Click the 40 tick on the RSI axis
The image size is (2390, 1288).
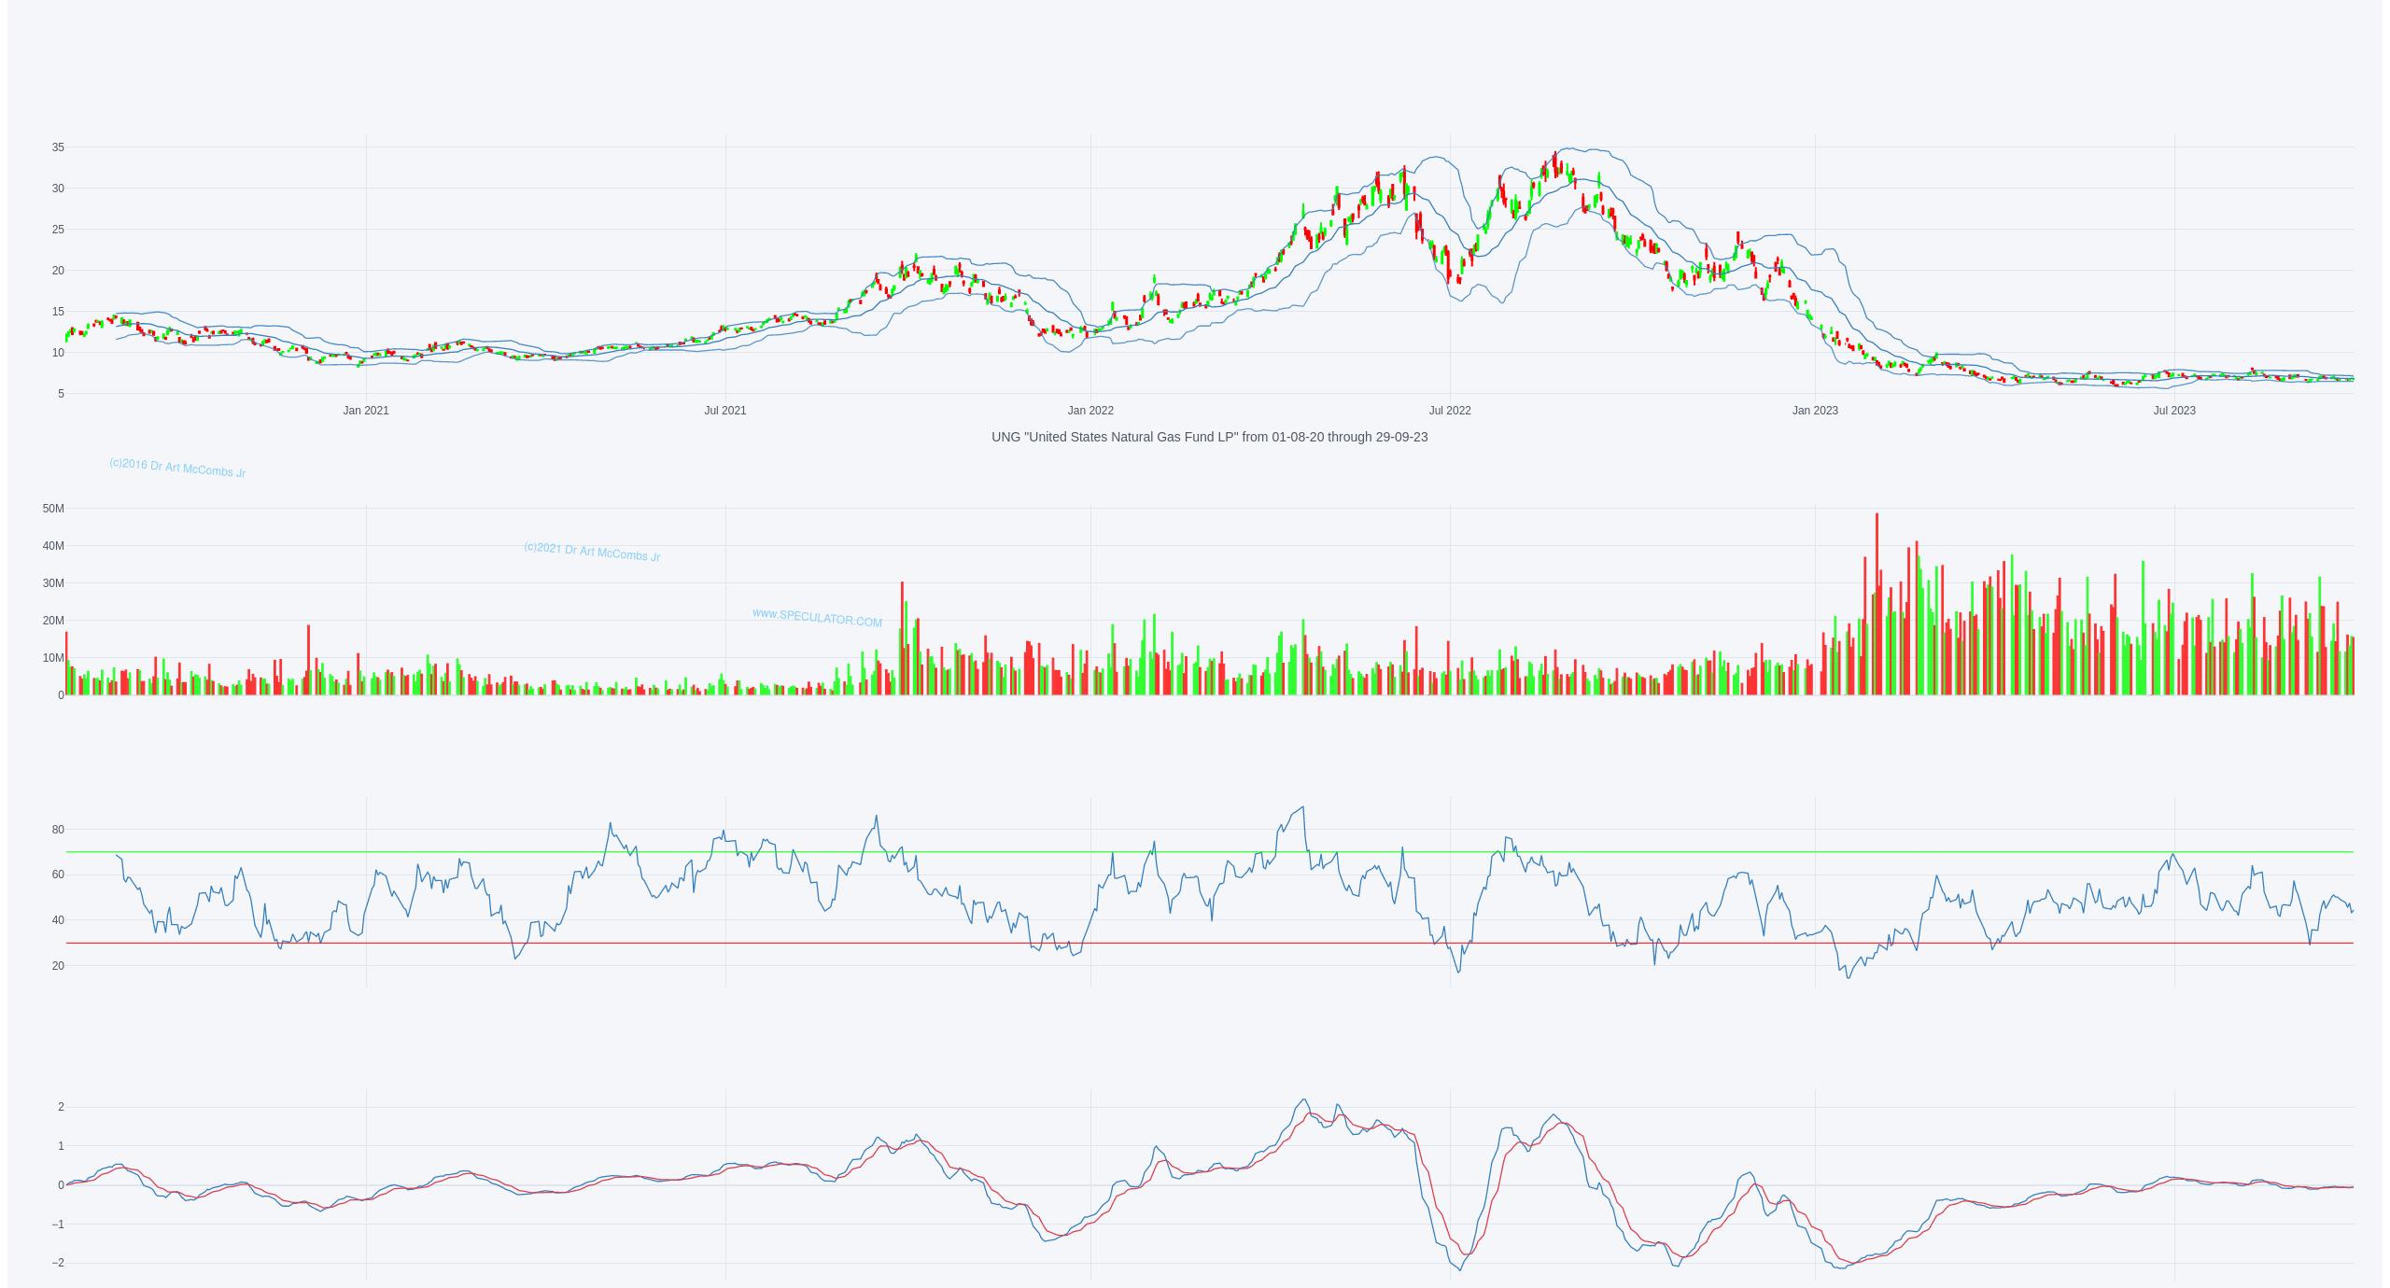pos(58,920)
